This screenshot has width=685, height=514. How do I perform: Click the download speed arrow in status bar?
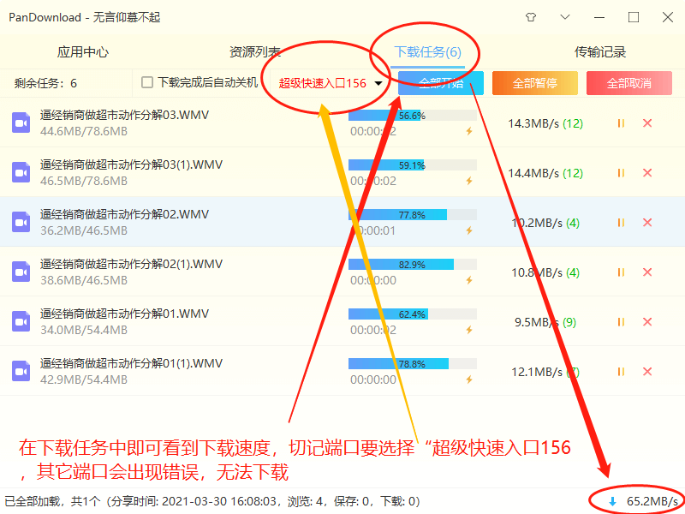tap(612, 501)
